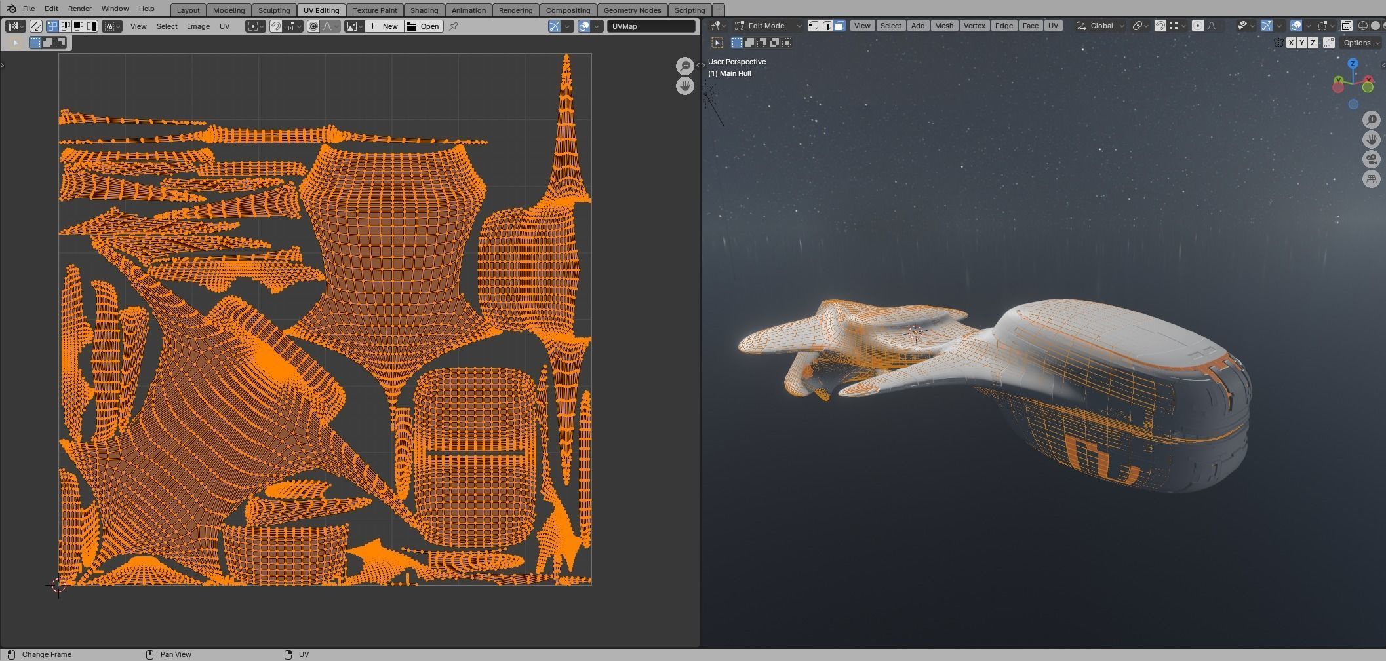Switch to Texture Paint workspace tab

(374, 10)
